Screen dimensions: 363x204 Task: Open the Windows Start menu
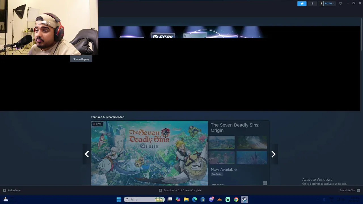tap(119, 199)
